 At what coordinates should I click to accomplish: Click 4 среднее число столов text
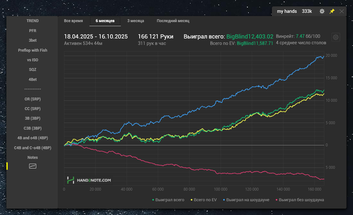[301, 43]
